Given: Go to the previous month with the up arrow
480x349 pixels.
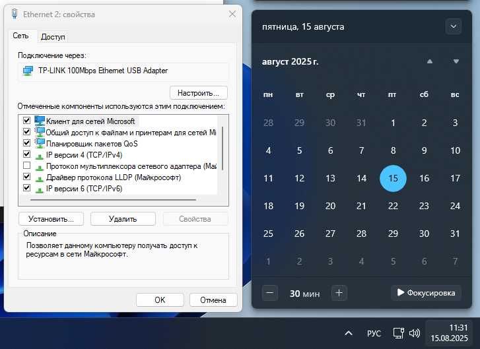Looking at the screenshot, I should pyautogui.click(x=429, y=61).
